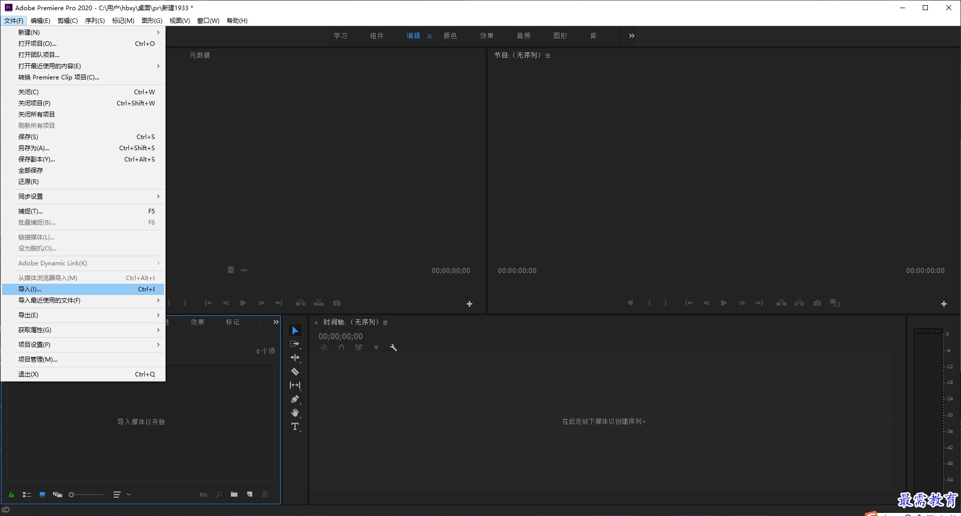Viewport: 961px width, 516px height.
Task: Choose 打开项目(O)... menu entry
Action: 84,43
